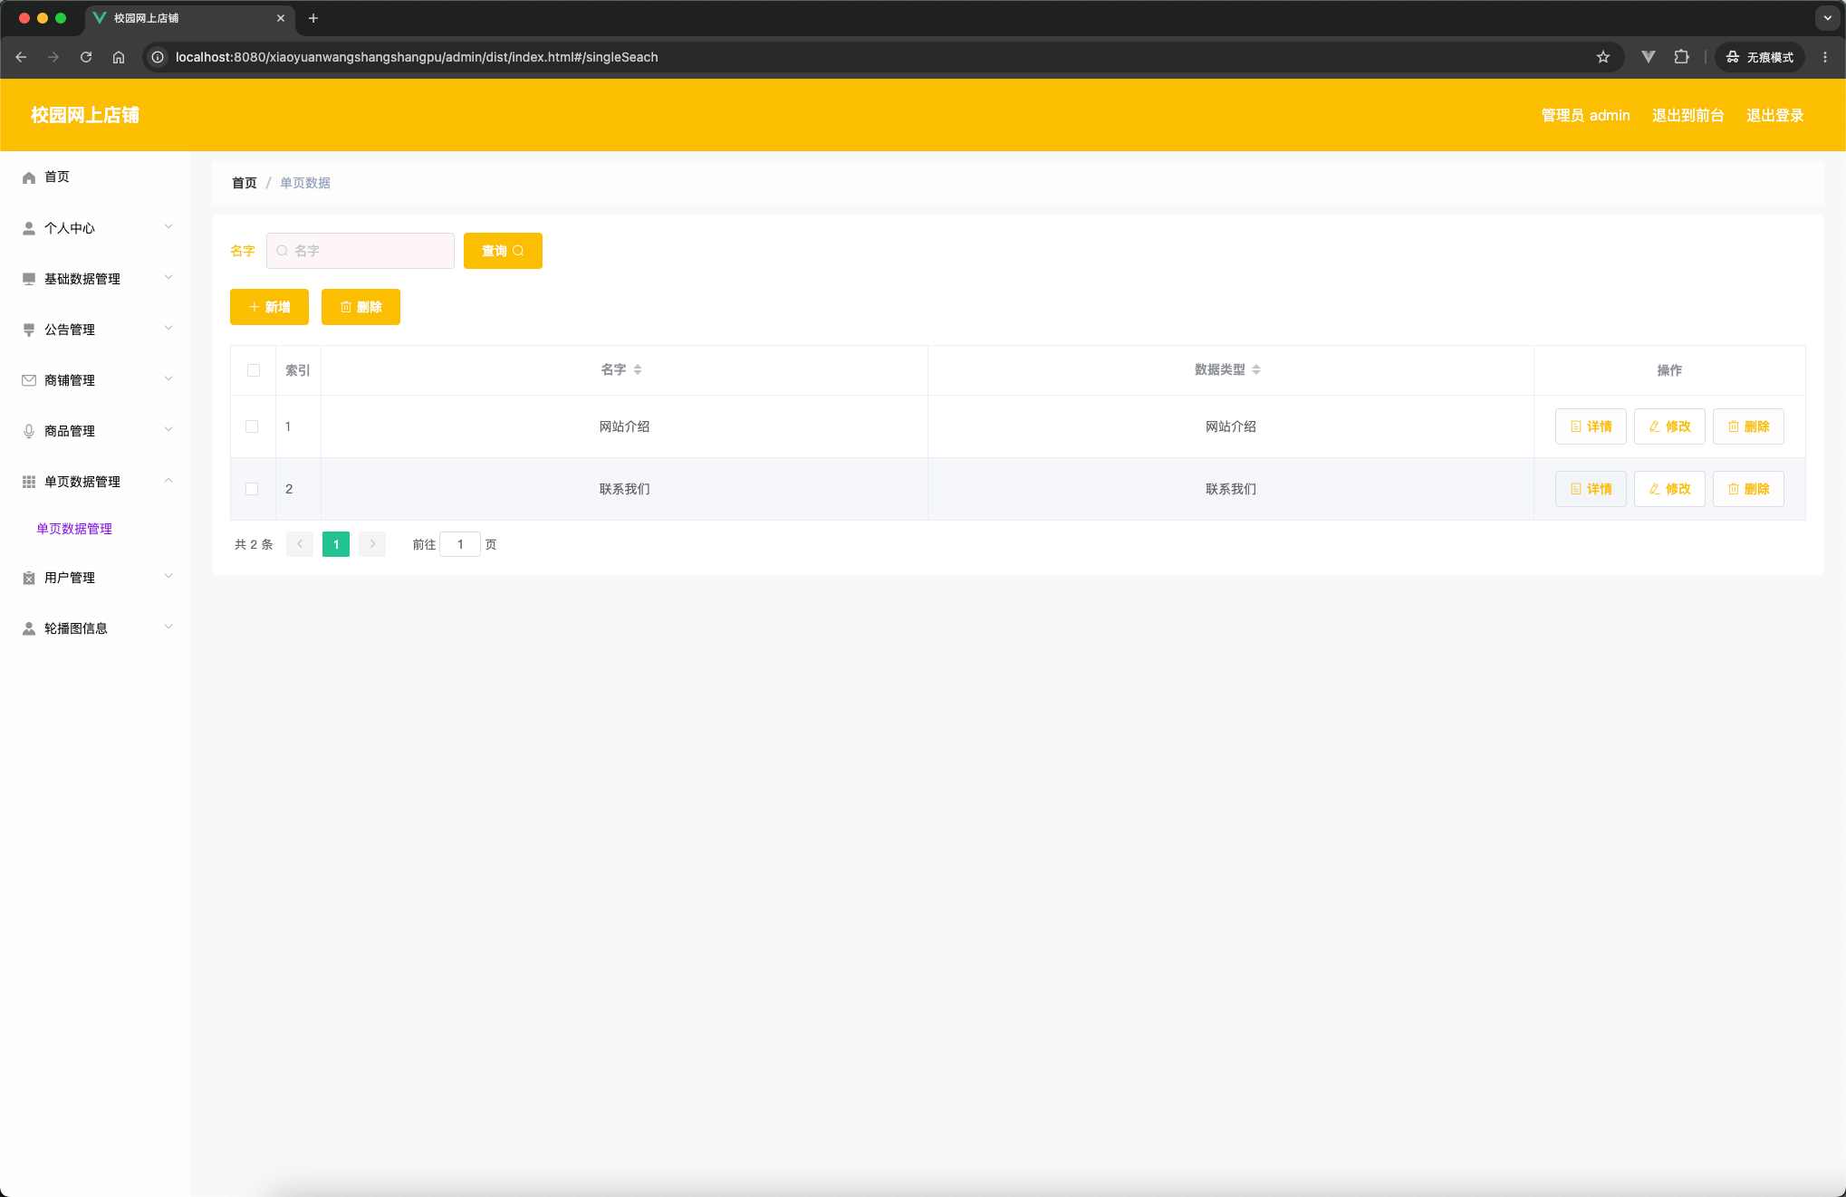Go to the next page arrow in pagination
The height and width of the screenshot is (1197, 1846).
tap(372, 544)
